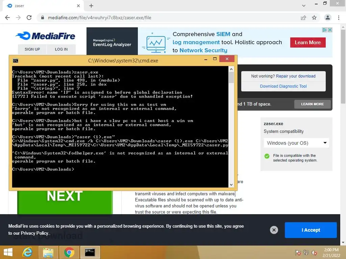Screen dimensions: 346x259
Task: Click the zaser.exe file name text
Action: (273, 124)
